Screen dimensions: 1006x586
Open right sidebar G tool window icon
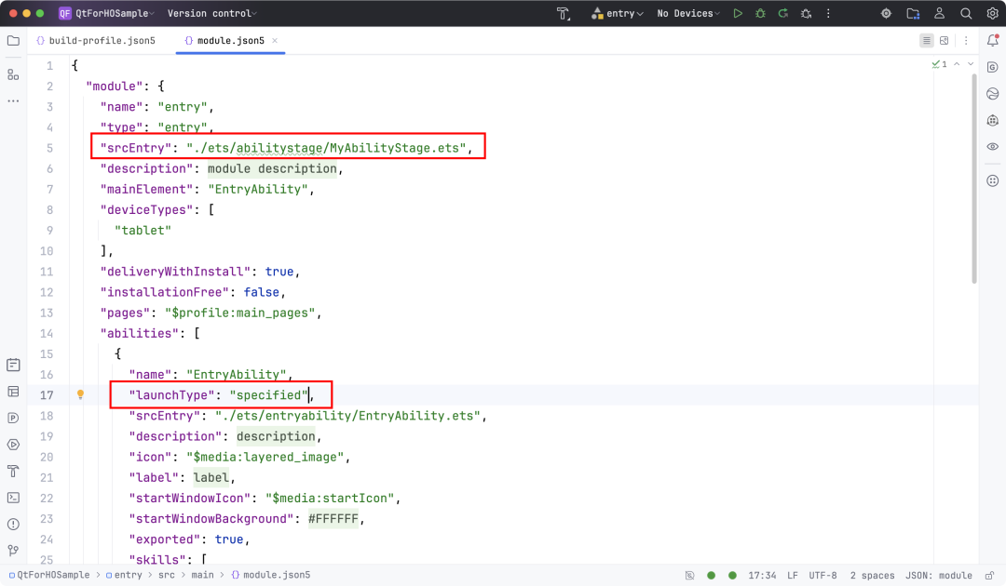(993, 67)
